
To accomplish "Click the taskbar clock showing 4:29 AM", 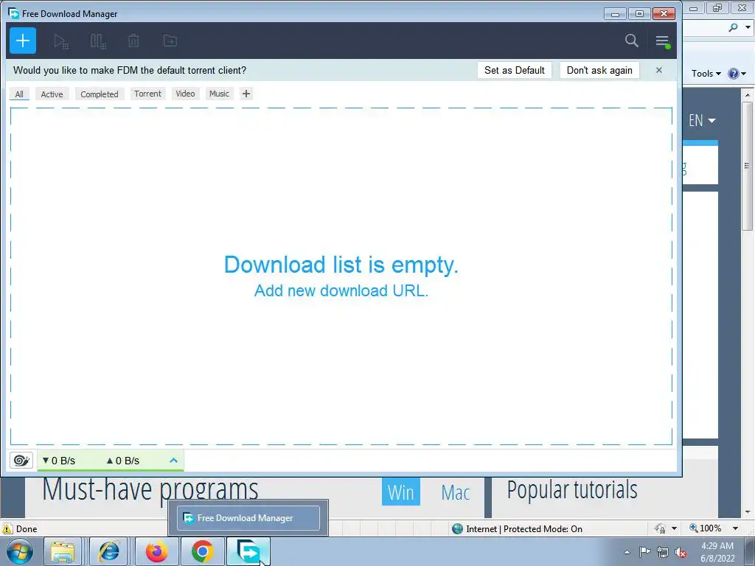I will coord(717,551).
